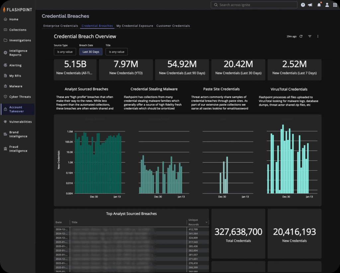Click the 5.15B All-Time credentials tile
This screenshot has width=340, height=273.
tap(75, 69)
